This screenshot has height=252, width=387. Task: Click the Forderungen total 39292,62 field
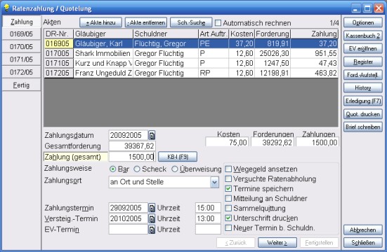click(273, 142)
